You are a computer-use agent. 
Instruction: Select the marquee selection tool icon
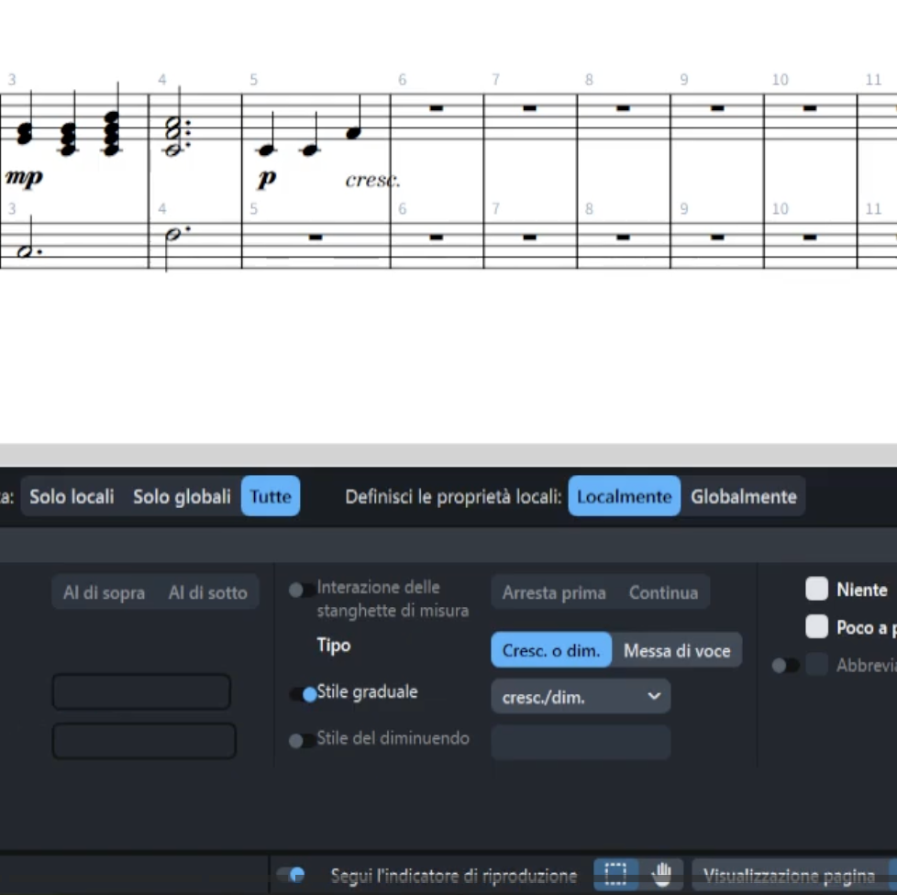click(615, 875)
